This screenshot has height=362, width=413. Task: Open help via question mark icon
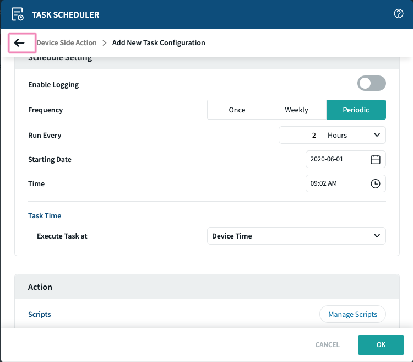click(399, 14)
